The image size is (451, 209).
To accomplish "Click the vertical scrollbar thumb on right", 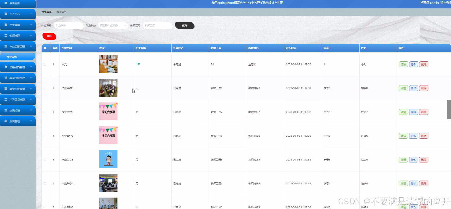I will click(449, 109).
